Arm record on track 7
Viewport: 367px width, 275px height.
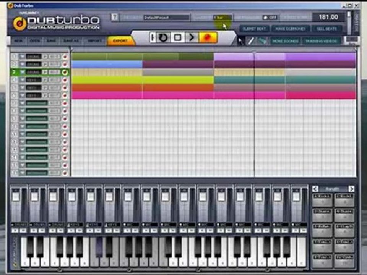pos(65,103)
